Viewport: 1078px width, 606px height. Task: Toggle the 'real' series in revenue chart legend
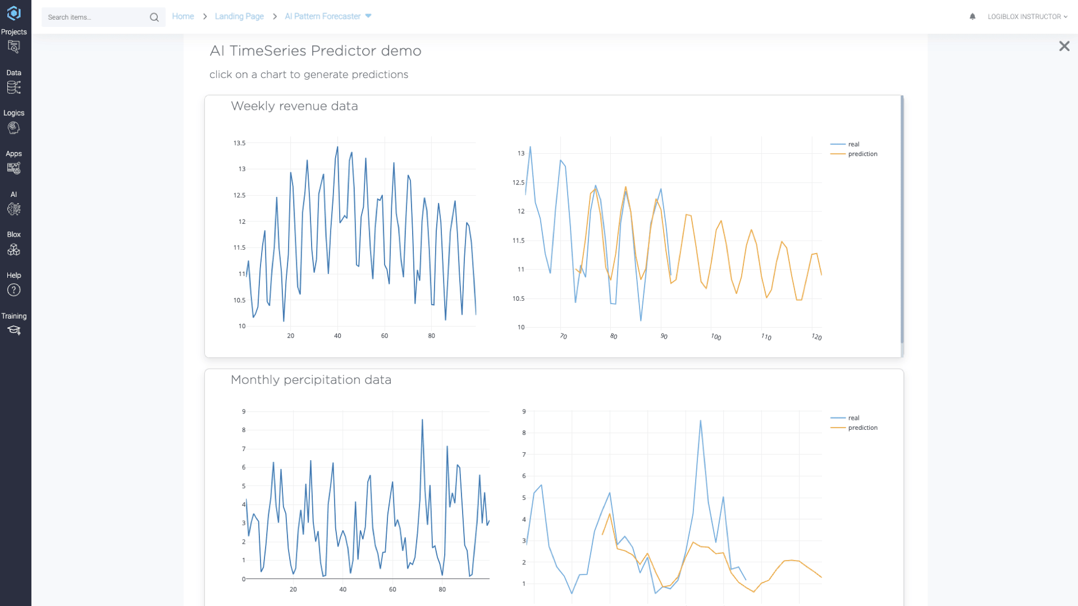[853, 144]
